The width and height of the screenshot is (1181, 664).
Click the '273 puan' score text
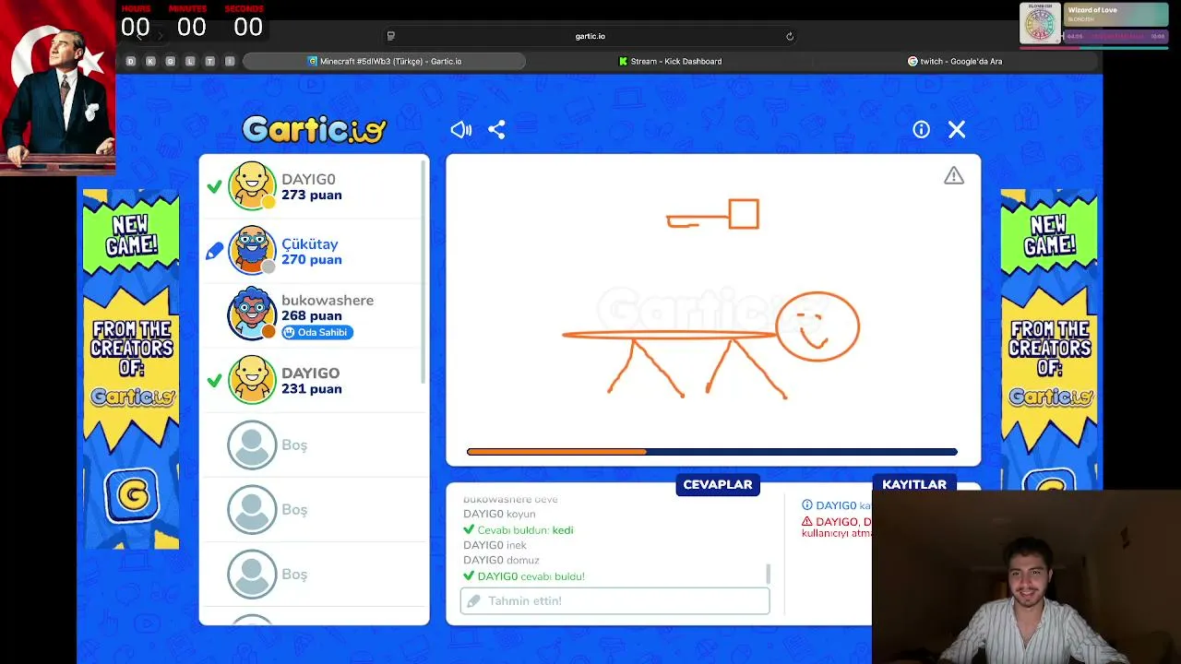(312, 196)
